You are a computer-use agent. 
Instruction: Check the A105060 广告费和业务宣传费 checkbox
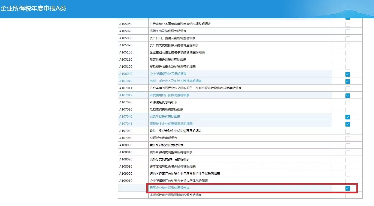347,24
